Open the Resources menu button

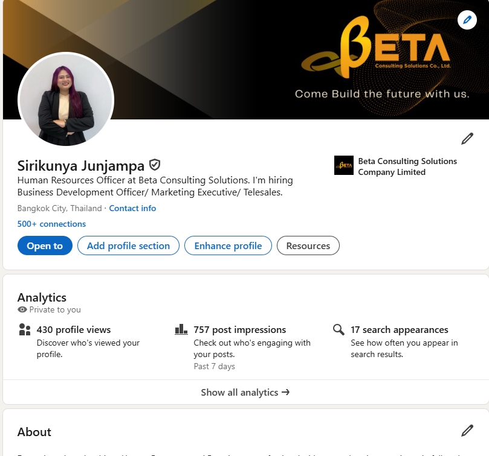308,245
